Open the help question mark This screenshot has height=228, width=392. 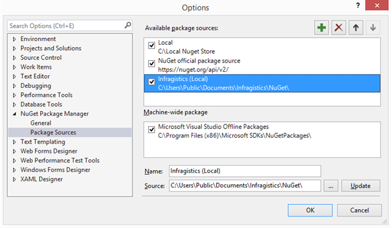(358, 5)
